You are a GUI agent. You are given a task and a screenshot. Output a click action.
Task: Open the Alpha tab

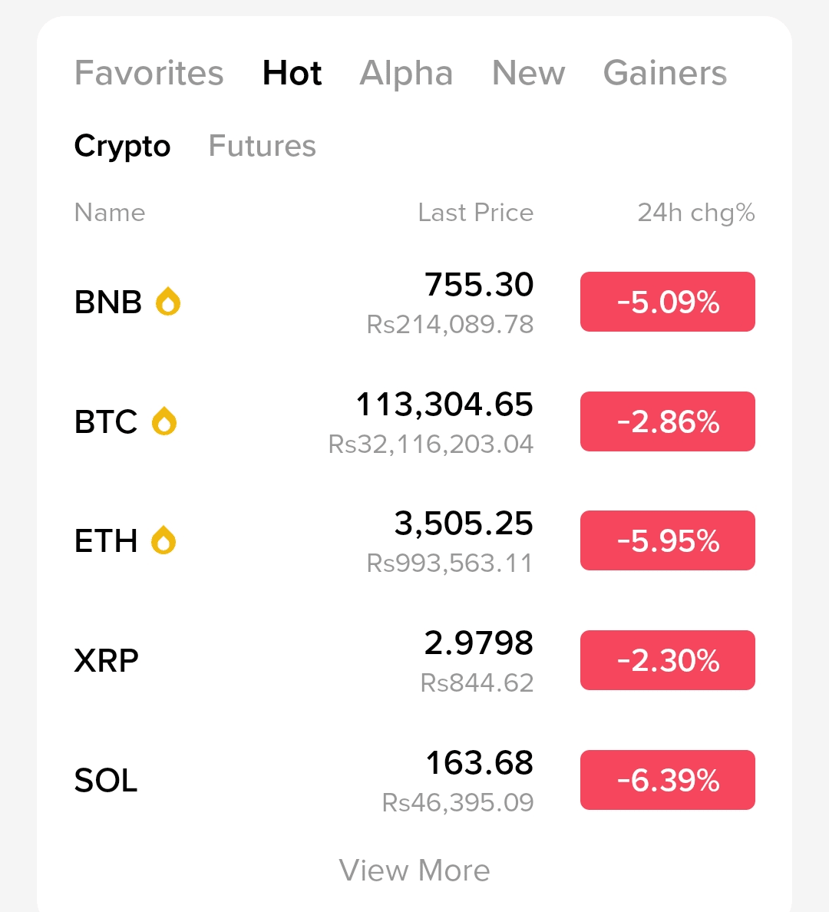click(x=406, y=74)
